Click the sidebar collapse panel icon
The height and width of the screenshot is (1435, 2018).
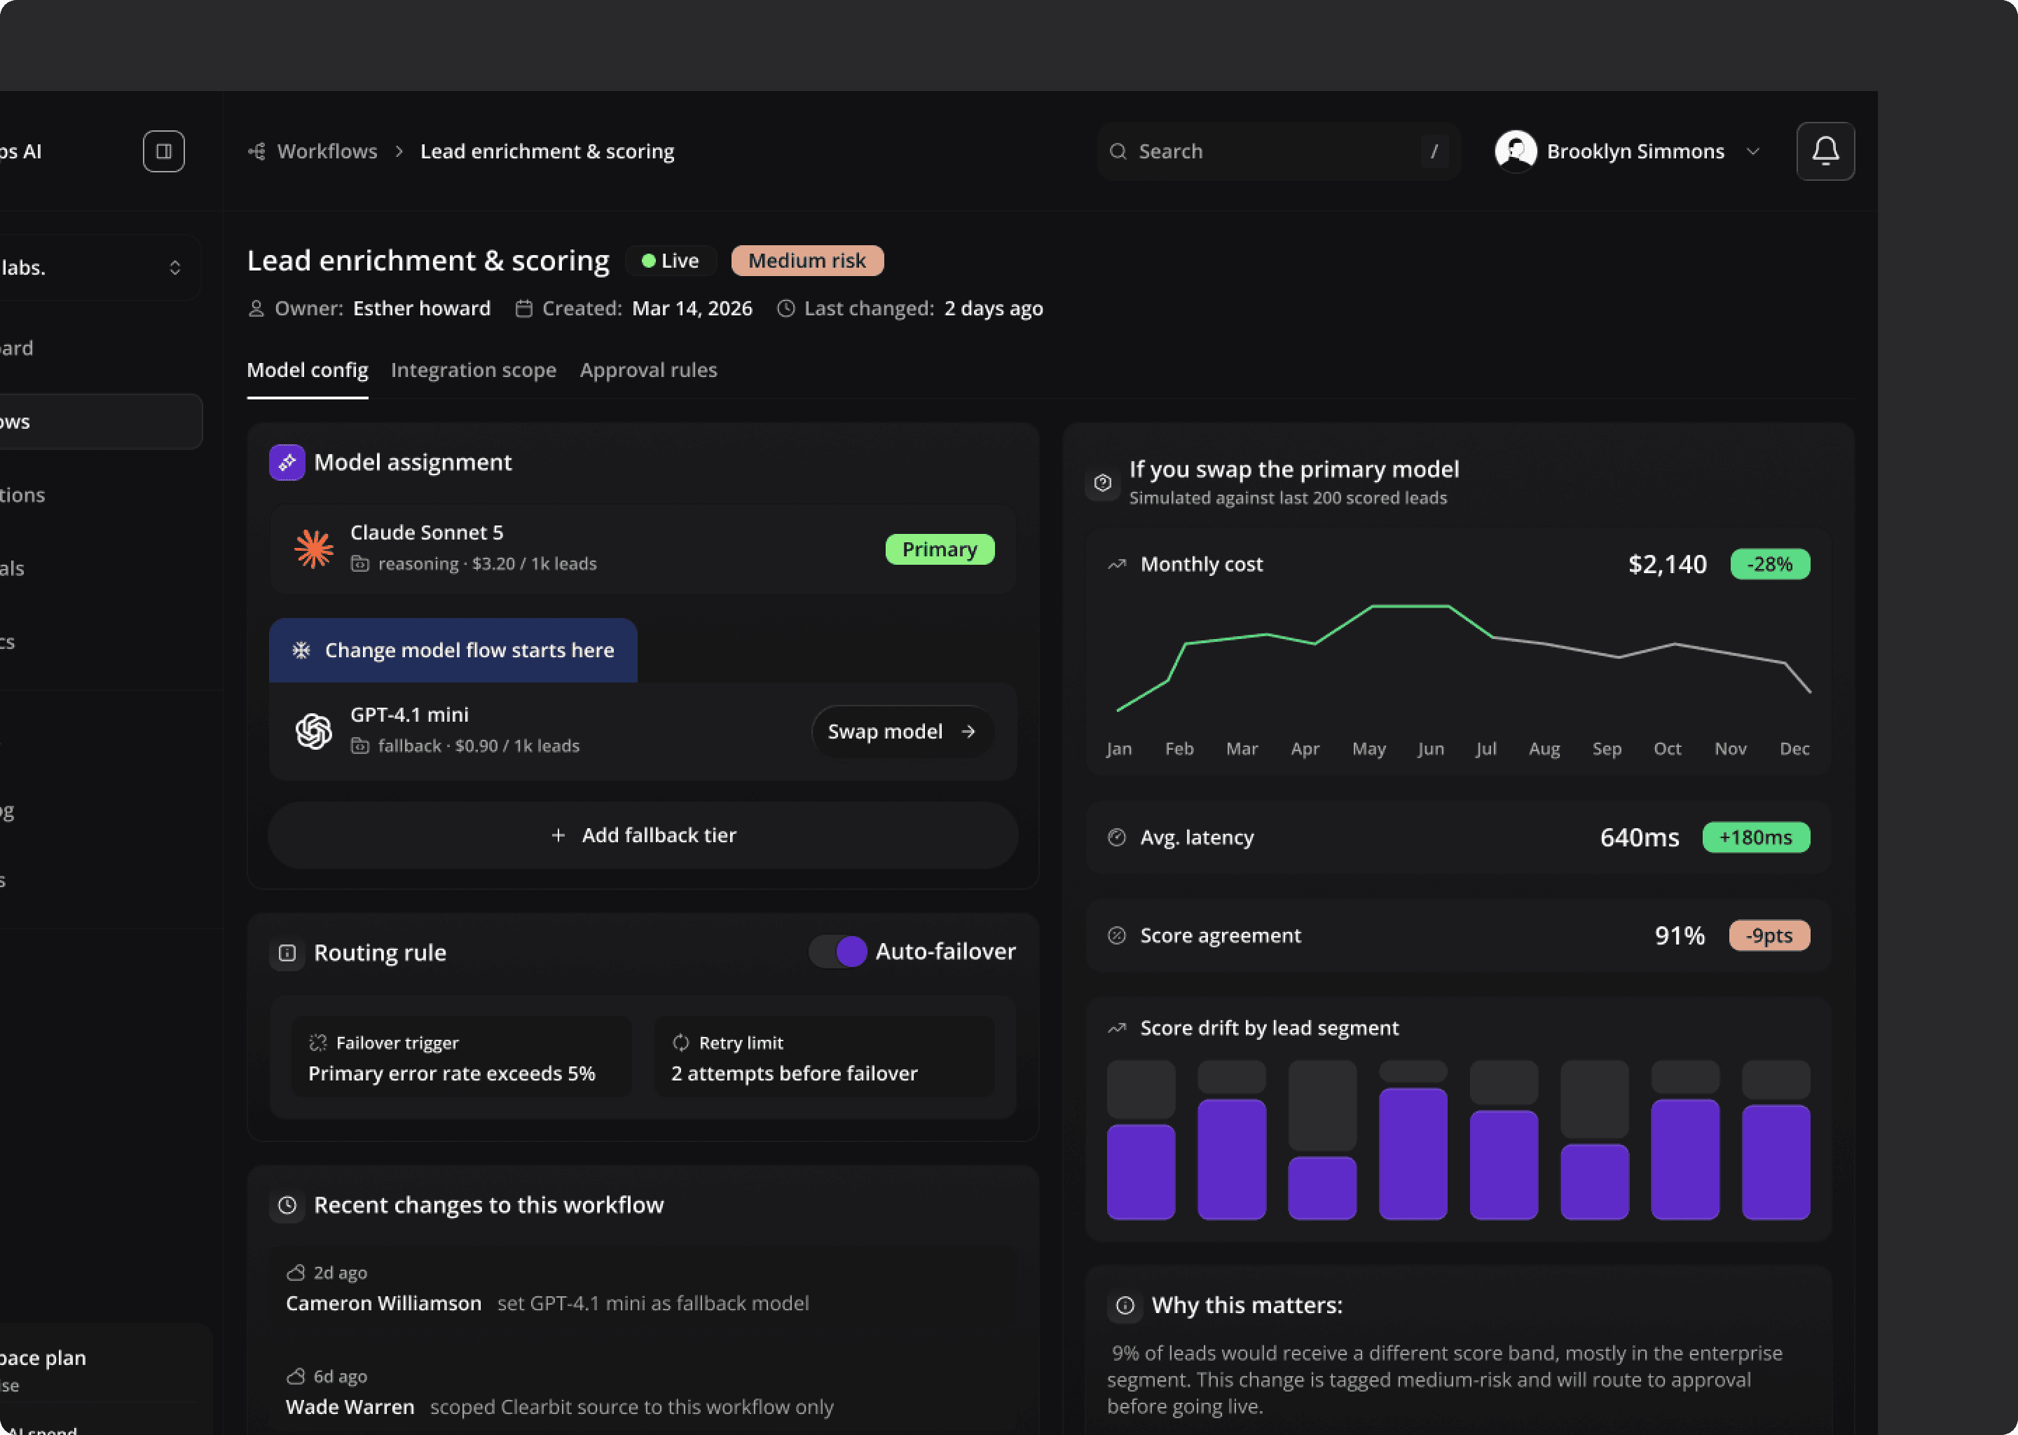(163, 151)
